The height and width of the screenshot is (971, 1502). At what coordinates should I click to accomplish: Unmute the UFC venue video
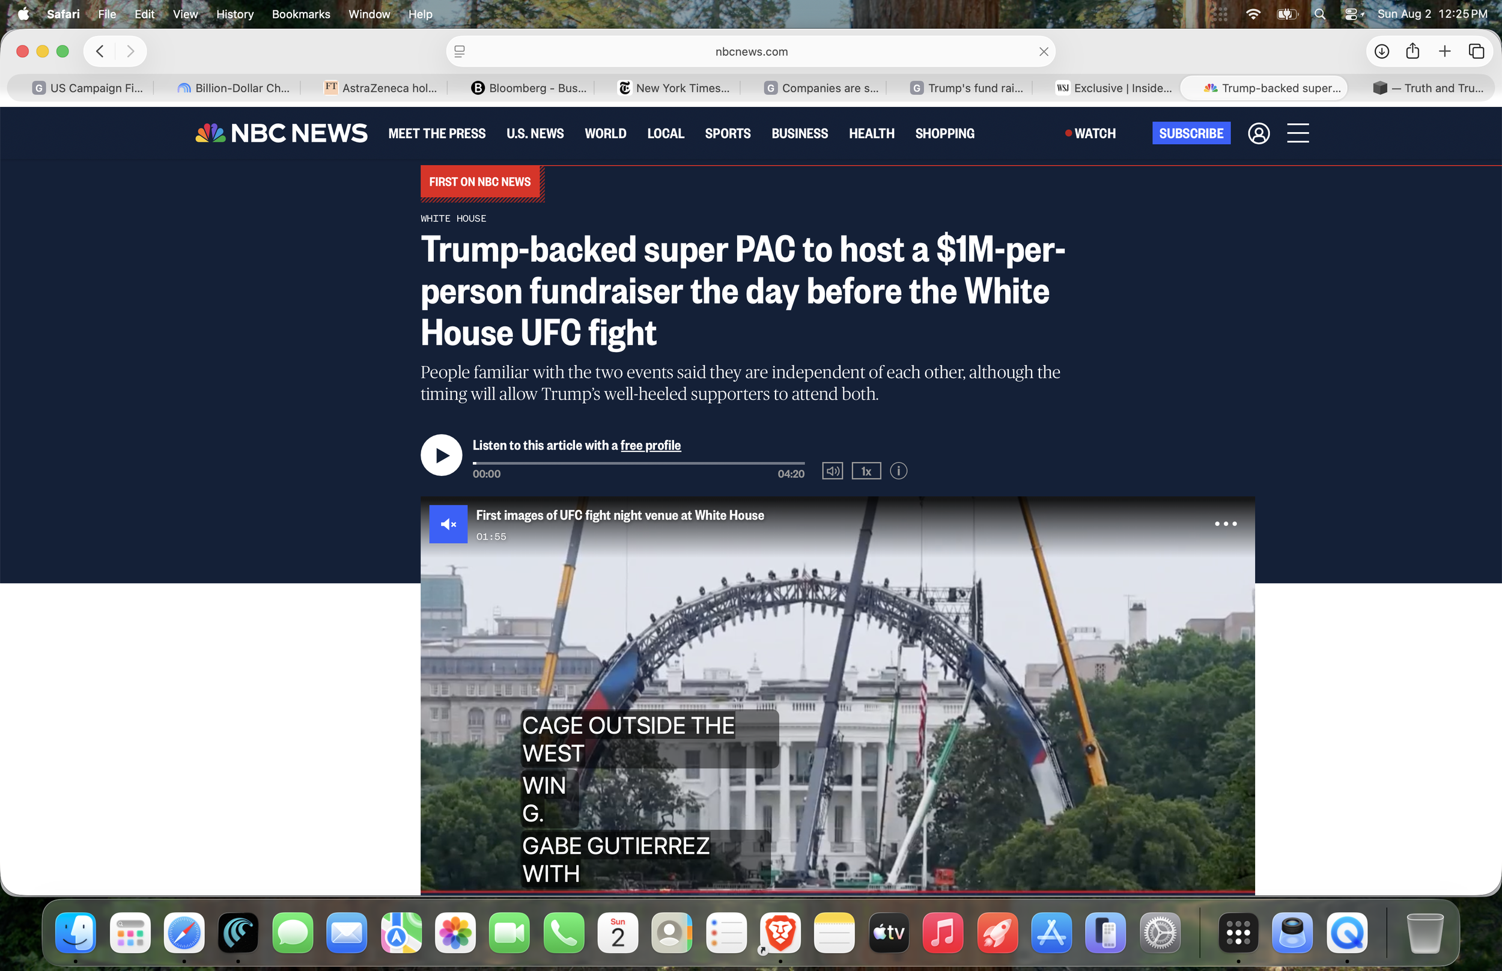coord(448,524)
